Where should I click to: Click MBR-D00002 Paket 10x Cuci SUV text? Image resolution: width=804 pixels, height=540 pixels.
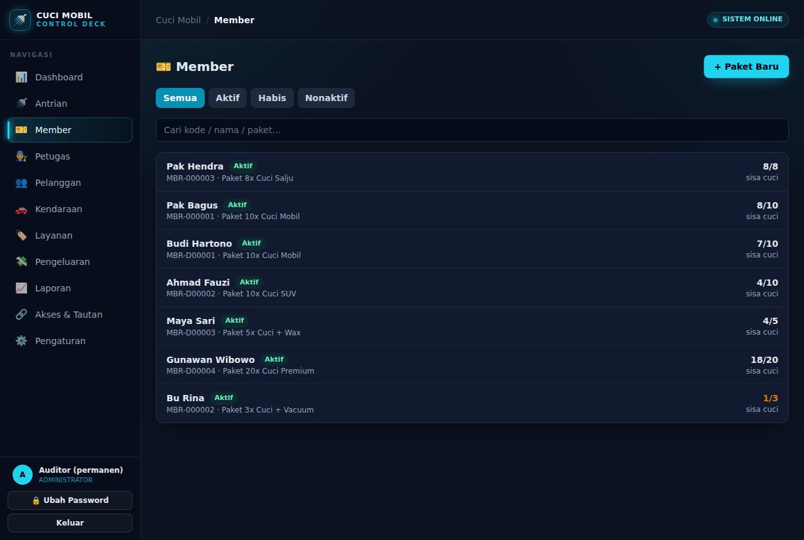[231, 294]
